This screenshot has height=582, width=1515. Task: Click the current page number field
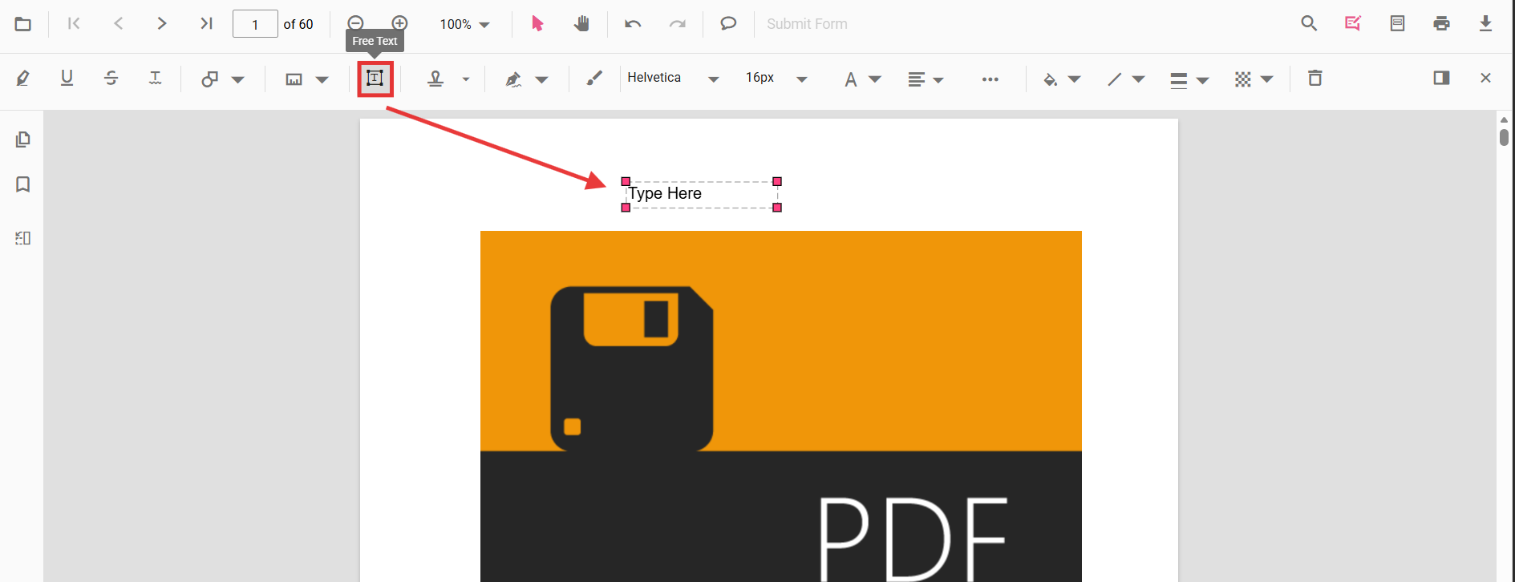(x=255, y=24)
